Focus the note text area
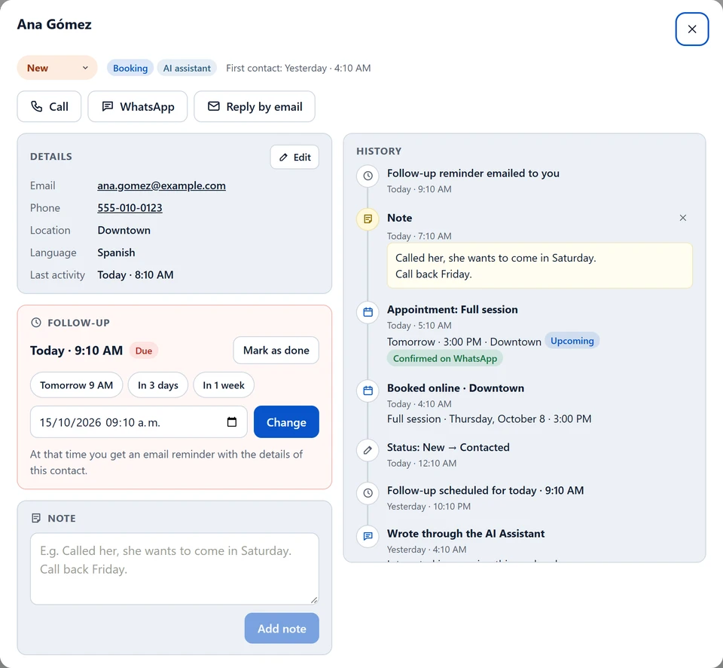The width and height of the screenshot is (723, 668). coord(174,568)
